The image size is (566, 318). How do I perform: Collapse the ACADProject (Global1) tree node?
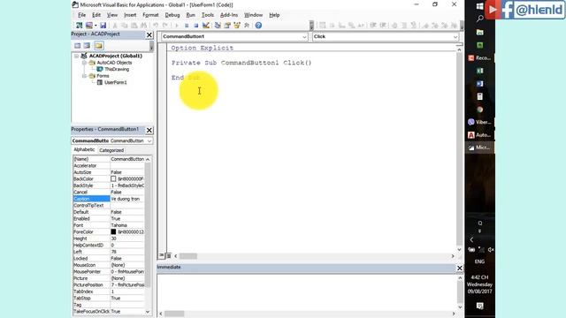pyautogui.click(x=77, y=56)
